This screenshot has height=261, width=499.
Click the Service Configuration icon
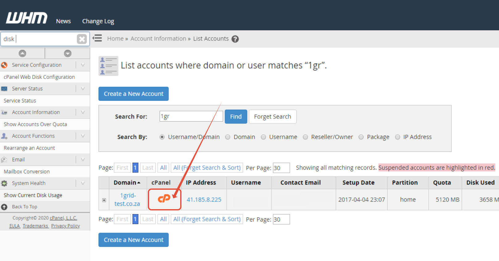(x=4, y=65)
